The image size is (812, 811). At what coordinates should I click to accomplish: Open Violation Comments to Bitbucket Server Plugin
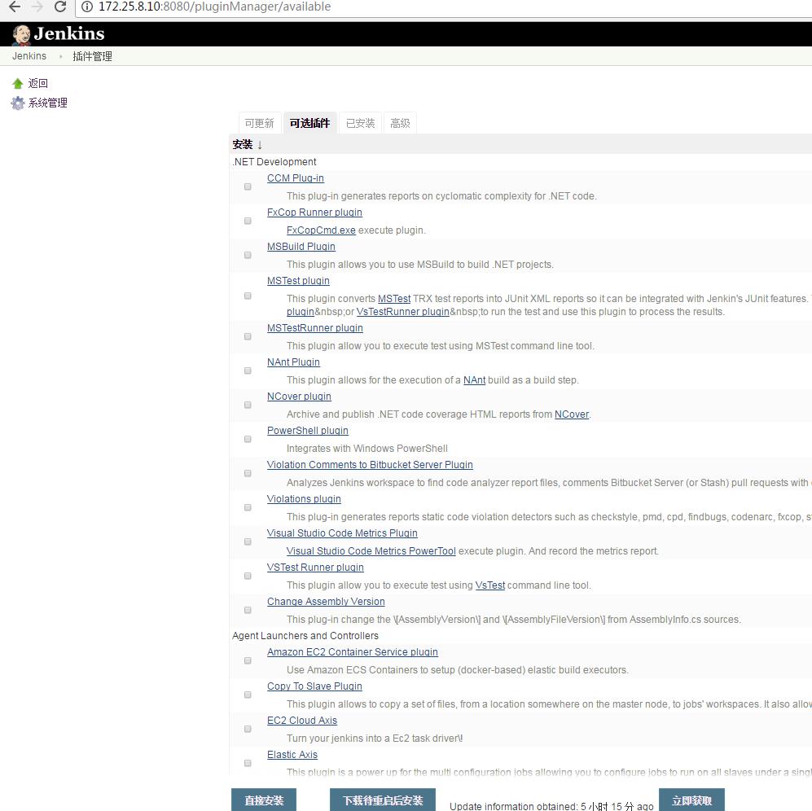point(370,465)
